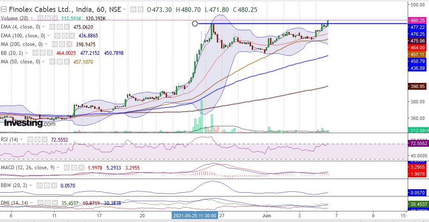Click the 477.22 blue price axis label

pyautogui.click(x=417, y=27)
